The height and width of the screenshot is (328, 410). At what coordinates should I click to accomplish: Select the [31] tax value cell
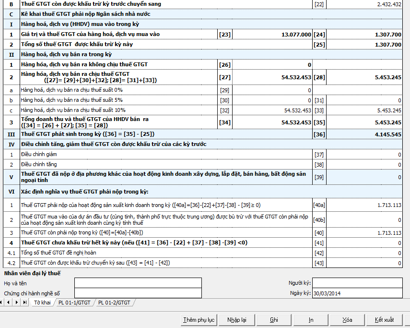[364, 100]
